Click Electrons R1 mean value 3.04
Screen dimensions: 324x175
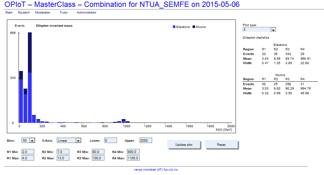coord(265,59)
